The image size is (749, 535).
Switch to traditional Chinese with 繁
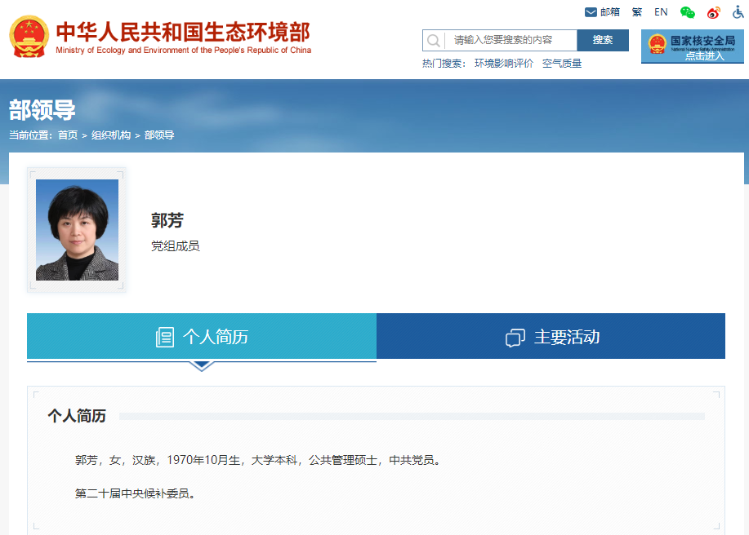[x=637, y=12]
